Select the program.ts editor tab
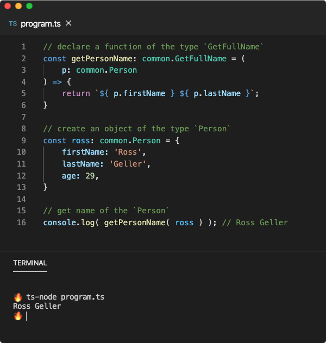Screen dimensions: 326x343 click(41, 24)
